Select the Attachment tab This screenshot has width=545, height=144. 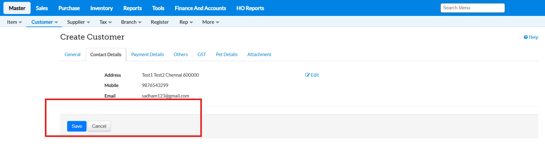(x=259, y=55)
